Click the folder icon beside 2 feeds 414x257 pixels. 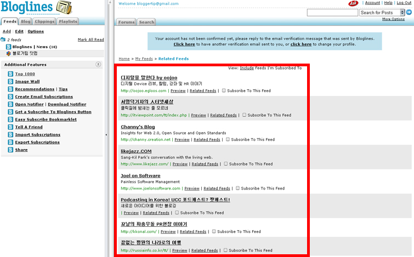[x=3, y=39]
